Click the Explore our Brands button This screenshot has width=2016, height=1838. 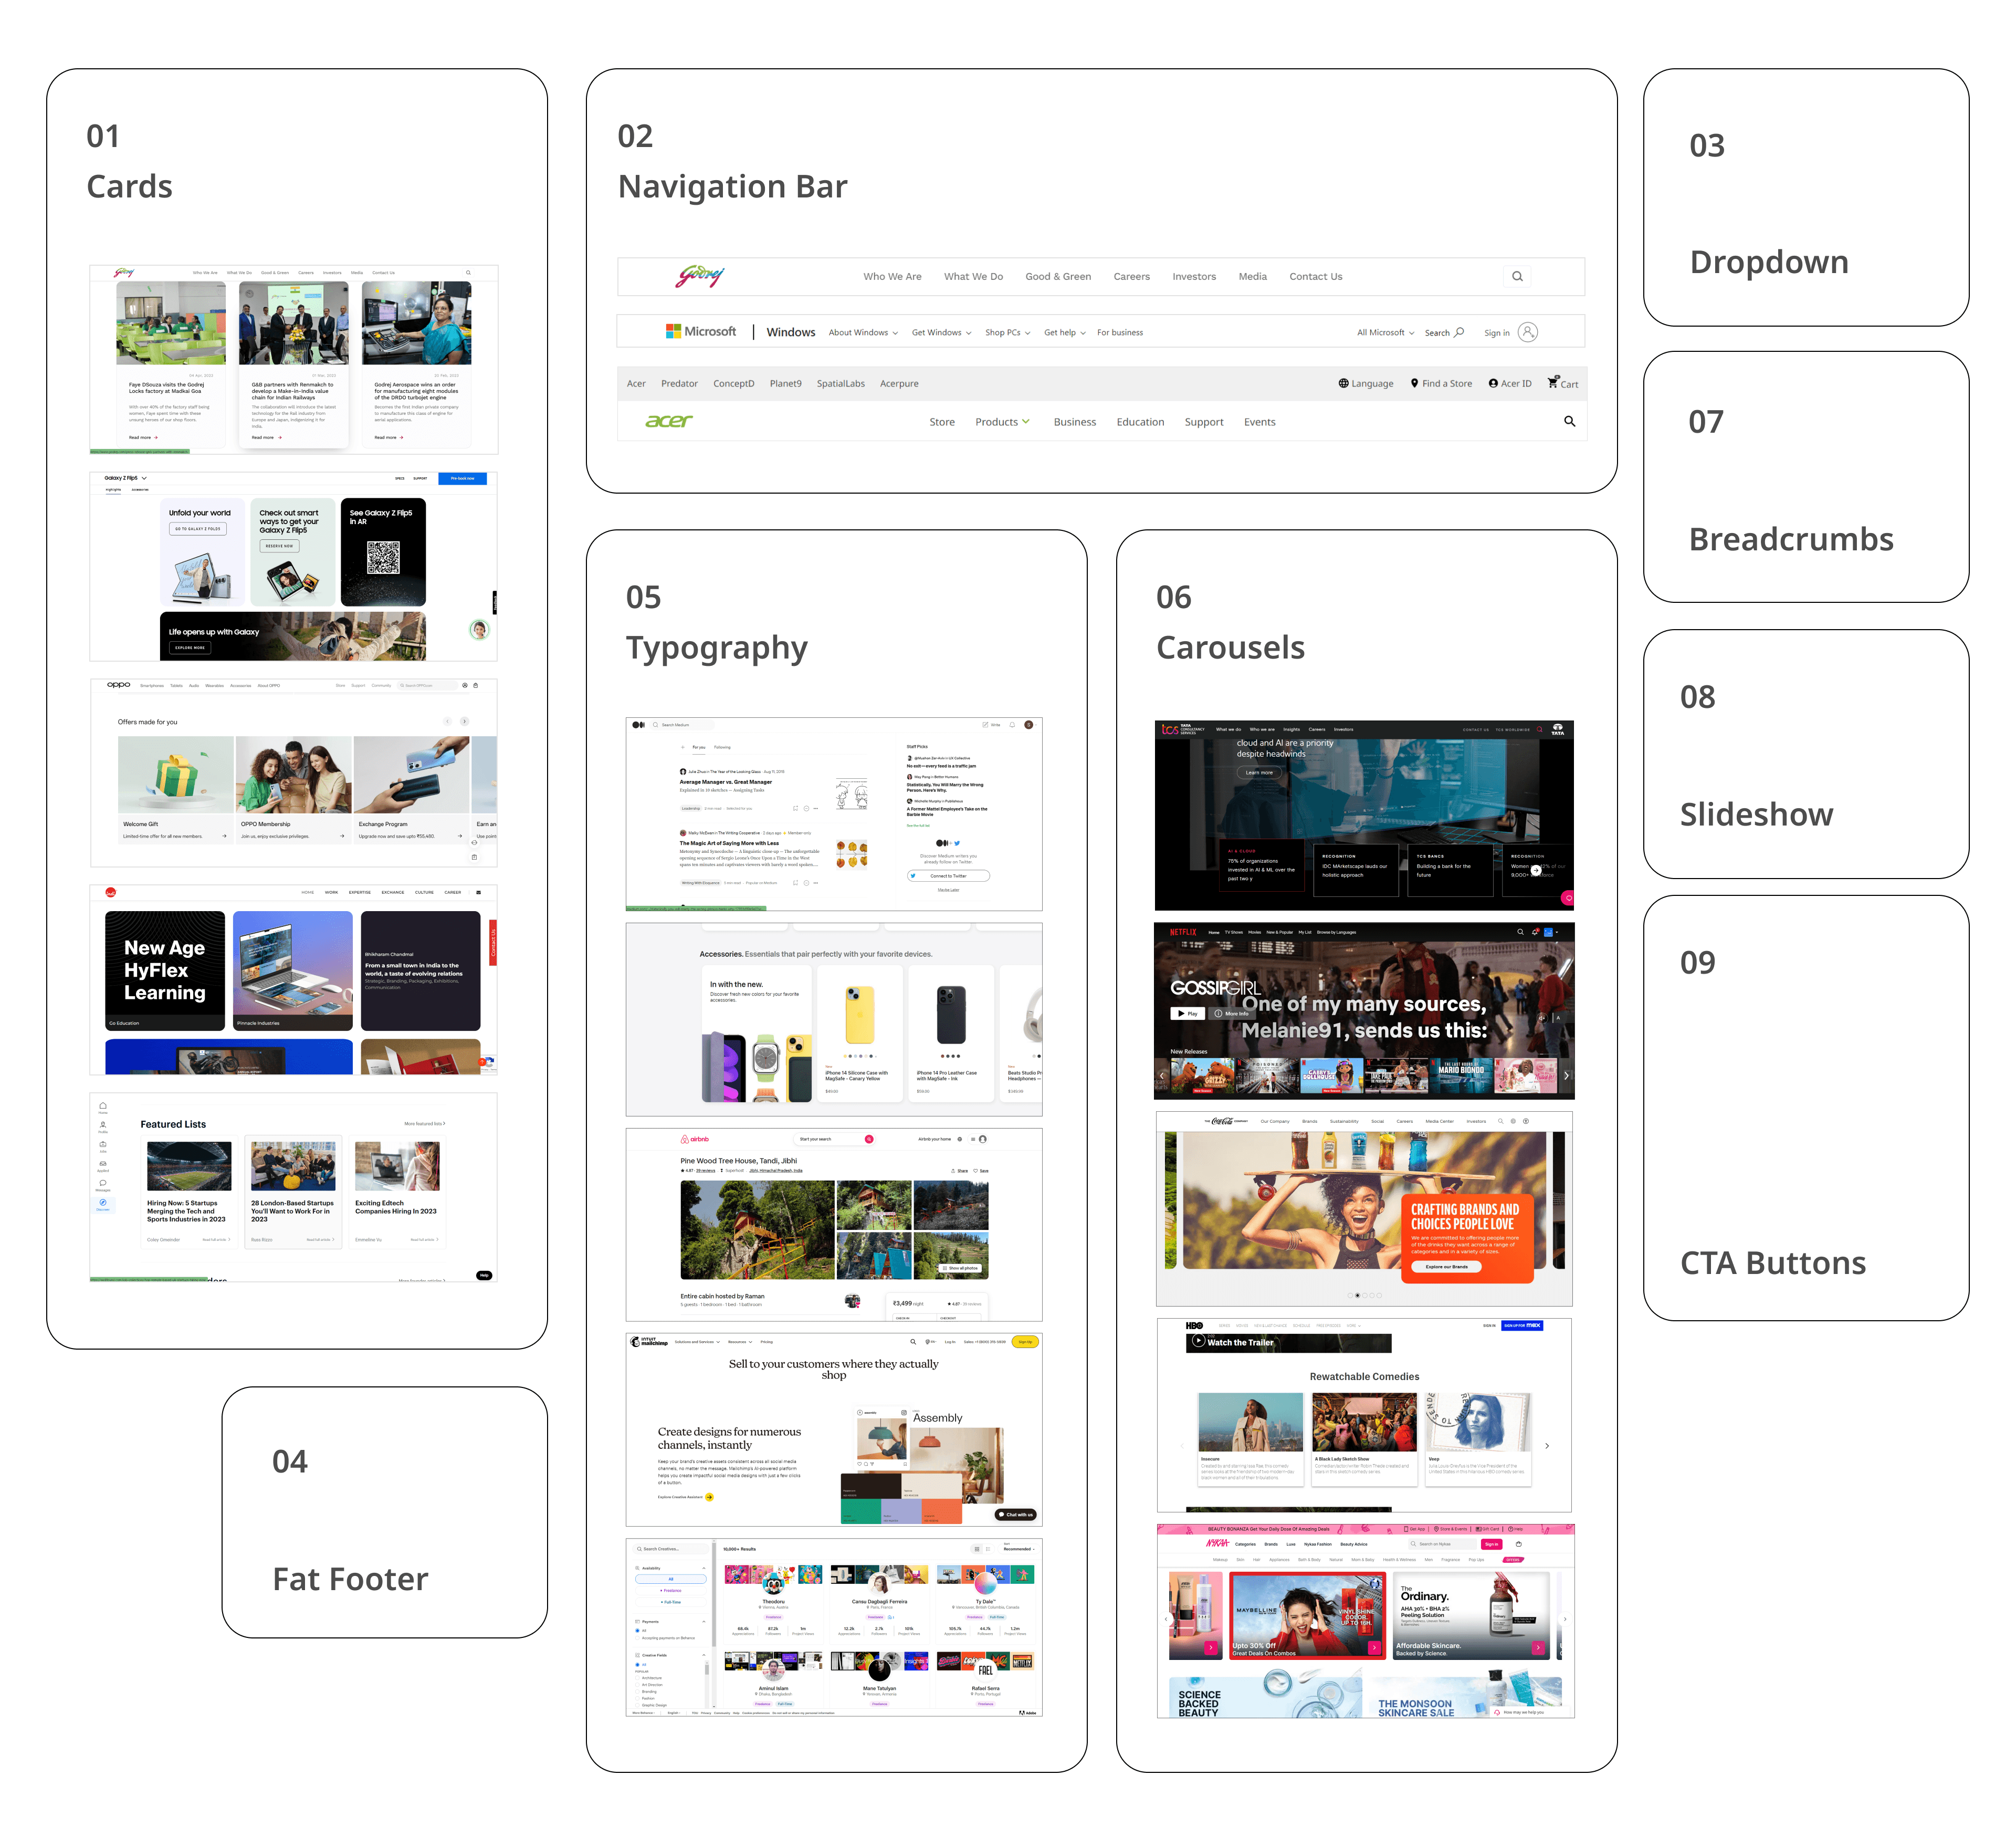(1446, 1266)
